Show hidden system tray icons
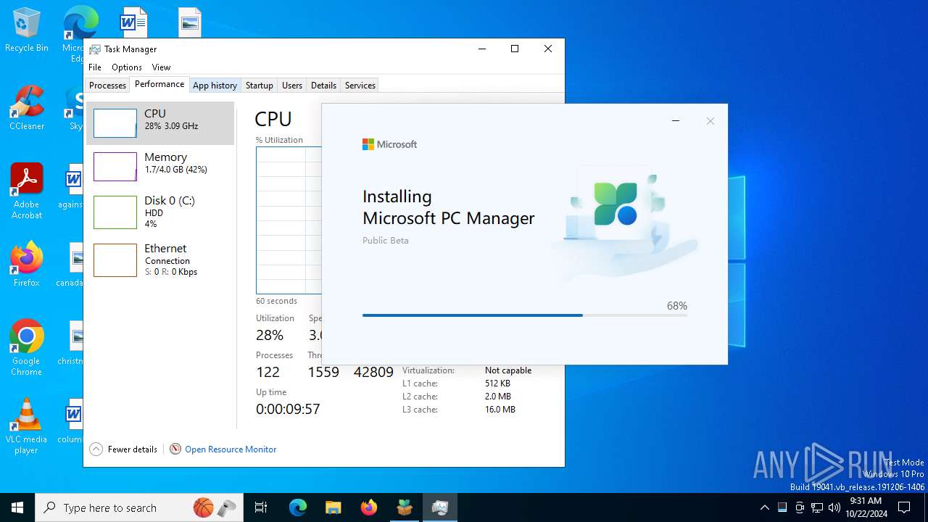 click(x=764, y=507)
